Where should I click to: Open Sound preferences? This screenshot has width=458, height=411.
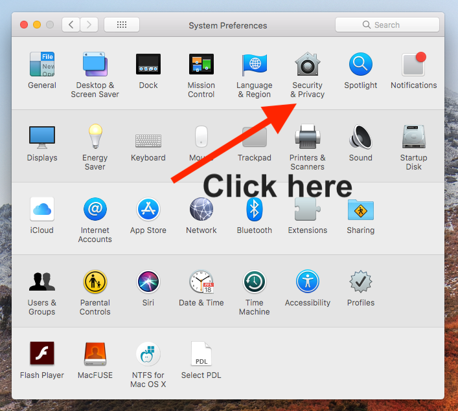pyautogui.click(x=360, y=137)
